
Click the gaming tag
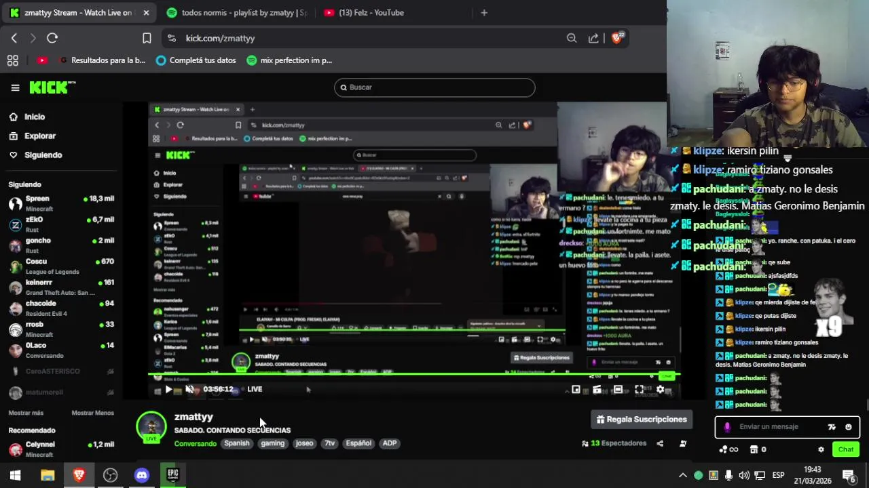(272, 443)
